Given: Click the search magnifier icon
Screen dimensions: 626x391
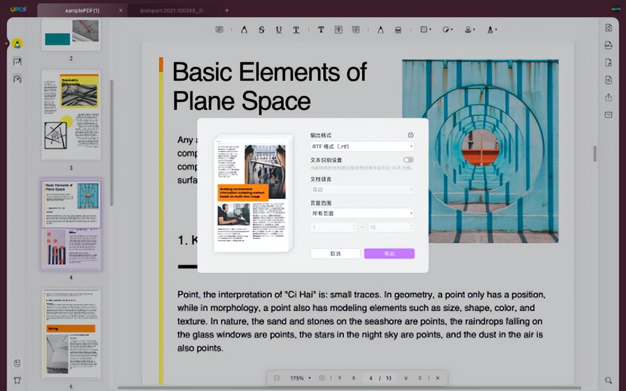Looking at the screenshot, I should [609, 380].
